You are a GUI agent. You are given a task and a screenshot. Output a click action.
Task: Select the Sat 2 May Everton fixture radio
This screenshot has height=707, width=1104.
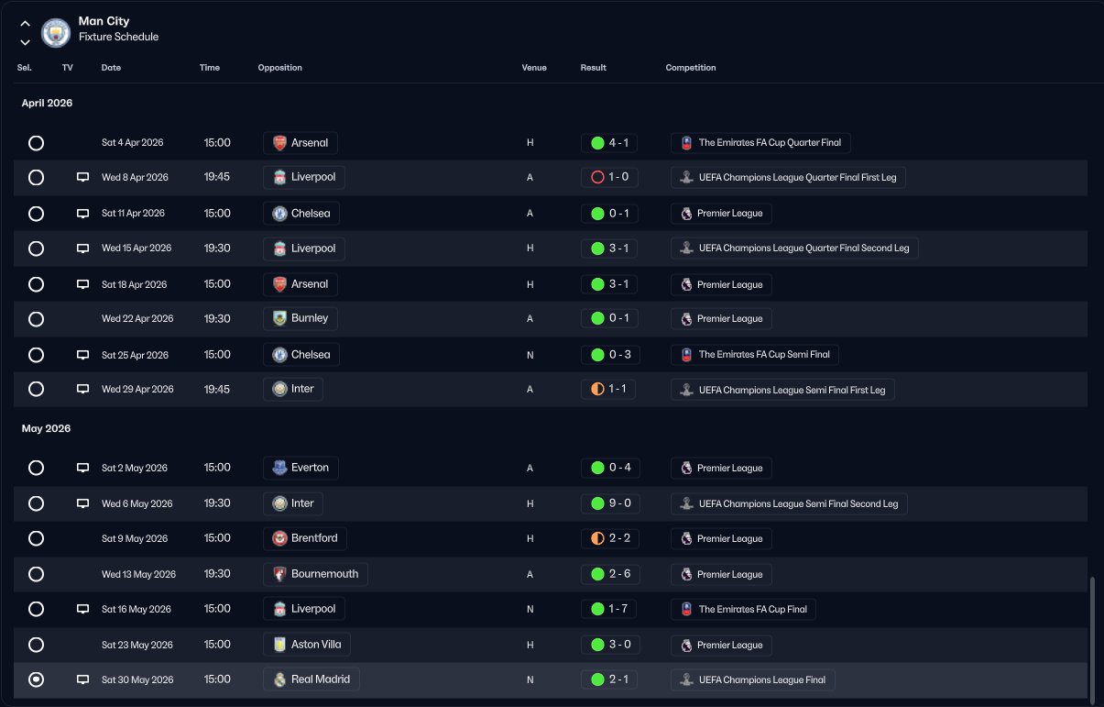tap(36, 468)
